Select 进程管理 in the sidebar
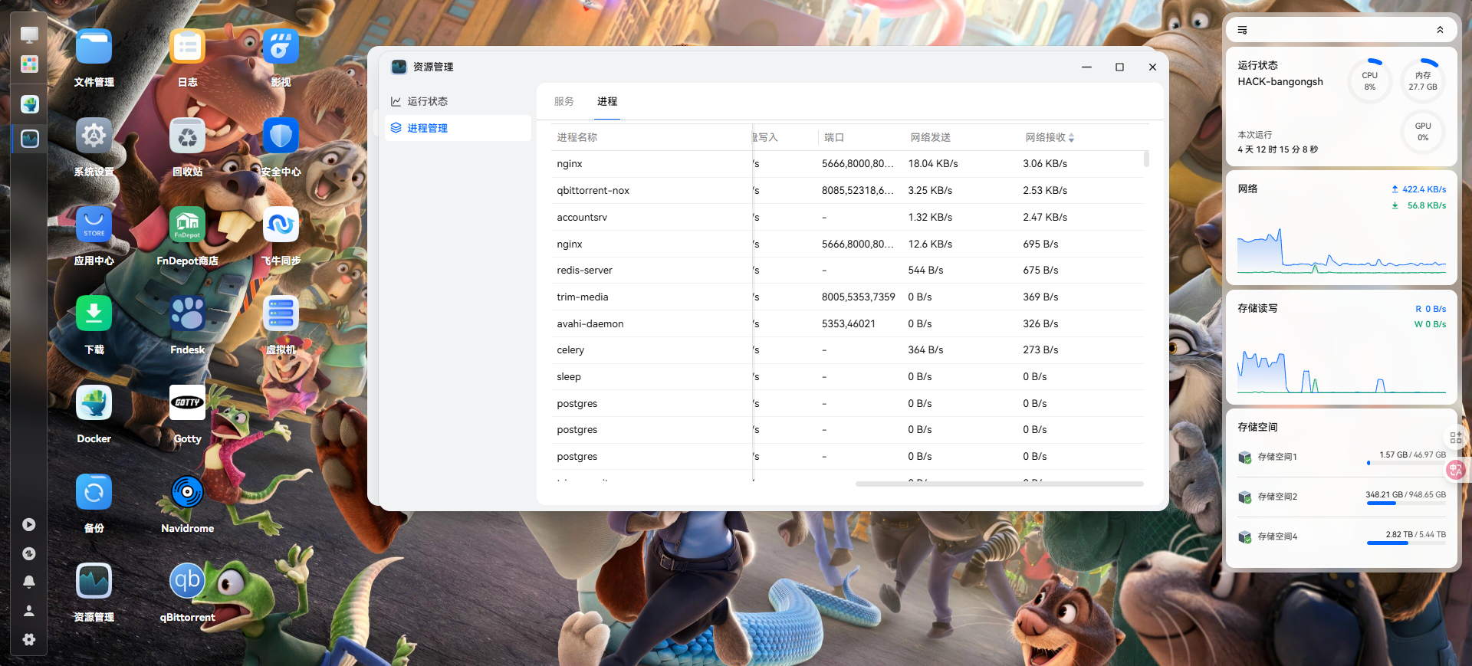The width and height of the screenshot is (1472, 666). pos(458,128)
